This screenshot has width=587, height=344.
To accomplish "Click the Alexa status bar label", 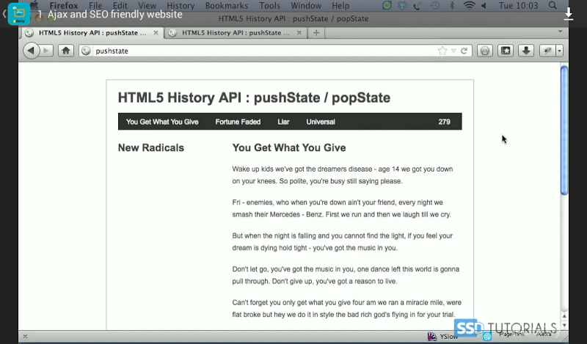I will (544, 334).
